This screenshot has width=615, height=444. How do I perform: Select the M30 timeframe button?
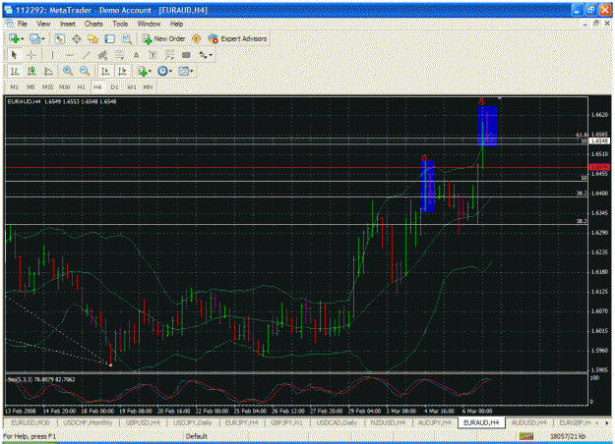click(x=64, y=86)
